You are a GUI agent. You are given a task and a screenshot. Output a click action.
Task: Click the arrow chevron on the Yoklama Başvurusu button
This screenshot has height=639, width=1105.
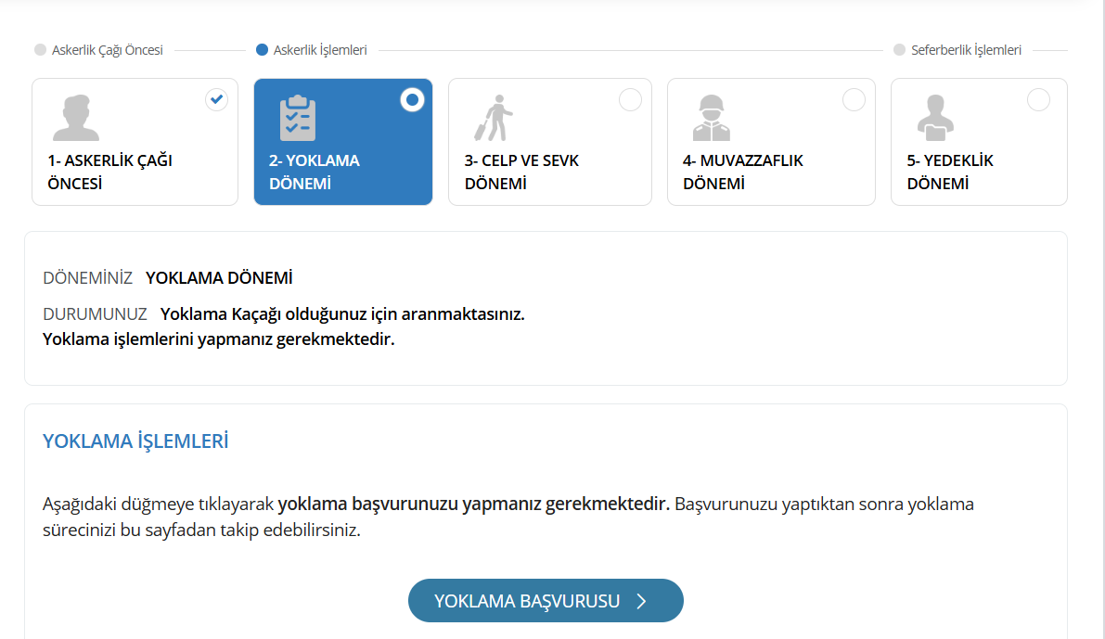642,601
